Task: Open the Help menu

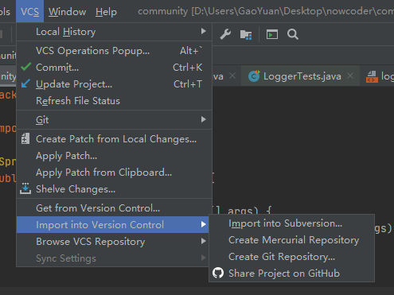Action: (x=106, y=12)
